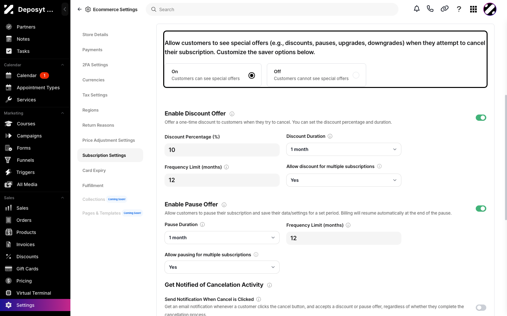Collapse the Calendar sidebar section
The height and width of the screenshot is (316, 507).
click(63, 65)
